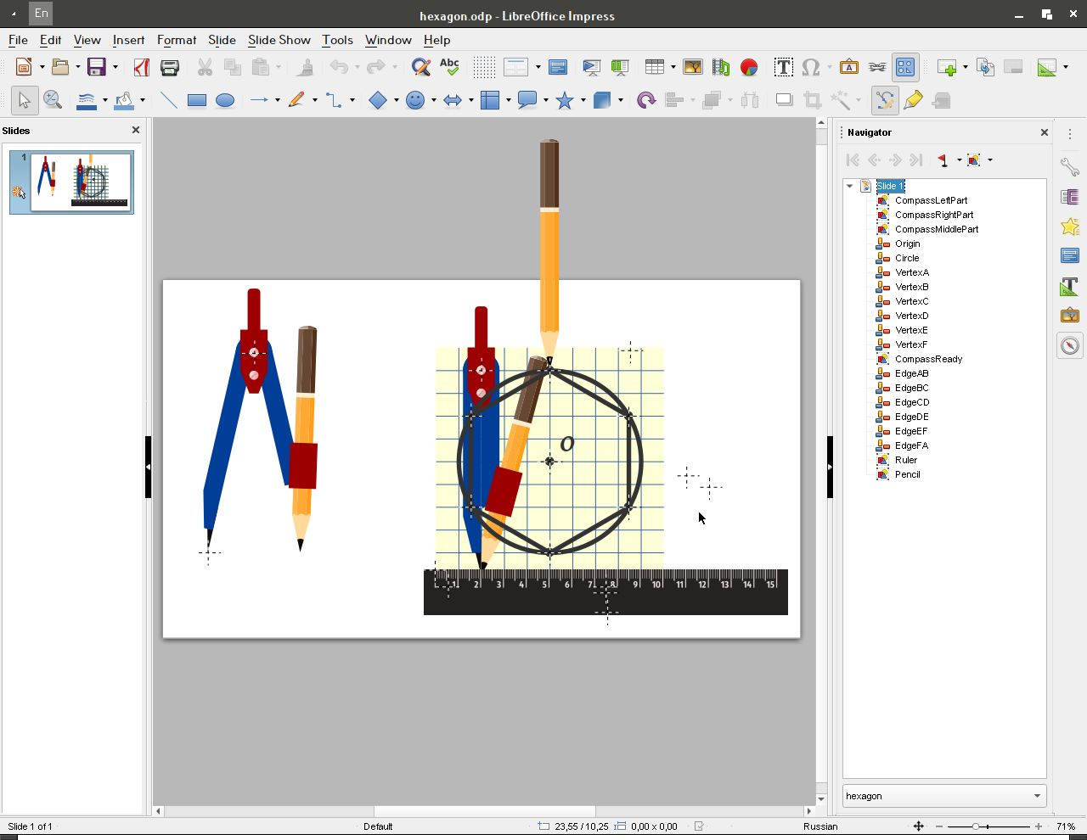Close the Slides panel
The width and height of the screenshot is (1087, 840).
[x=135, y=130]
